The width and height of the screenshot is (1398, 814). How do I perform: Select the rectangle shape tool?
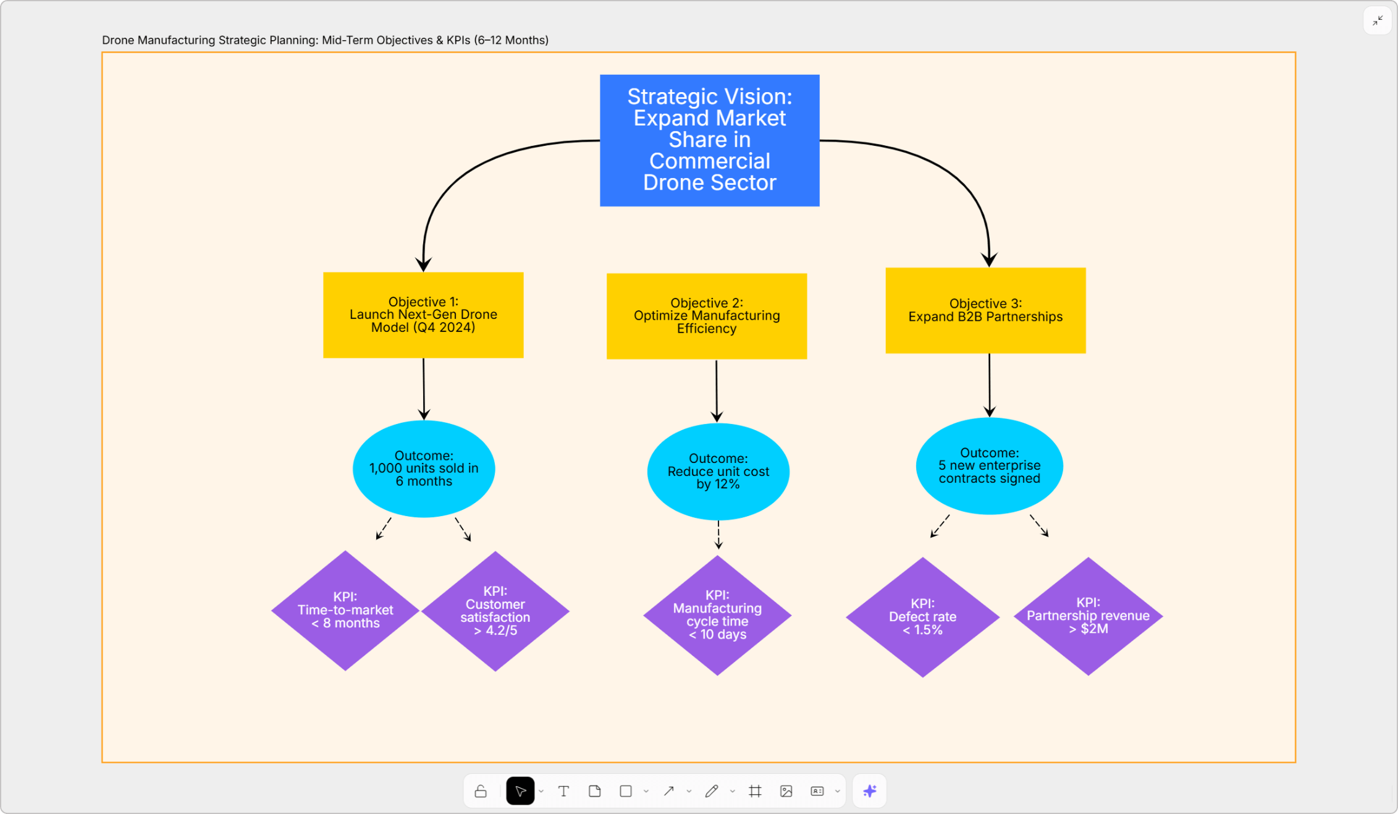626,791
